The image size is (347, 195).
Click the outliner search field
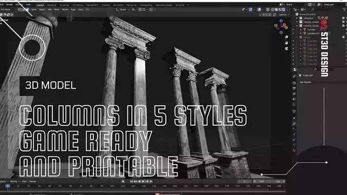(x=321, y=10)
